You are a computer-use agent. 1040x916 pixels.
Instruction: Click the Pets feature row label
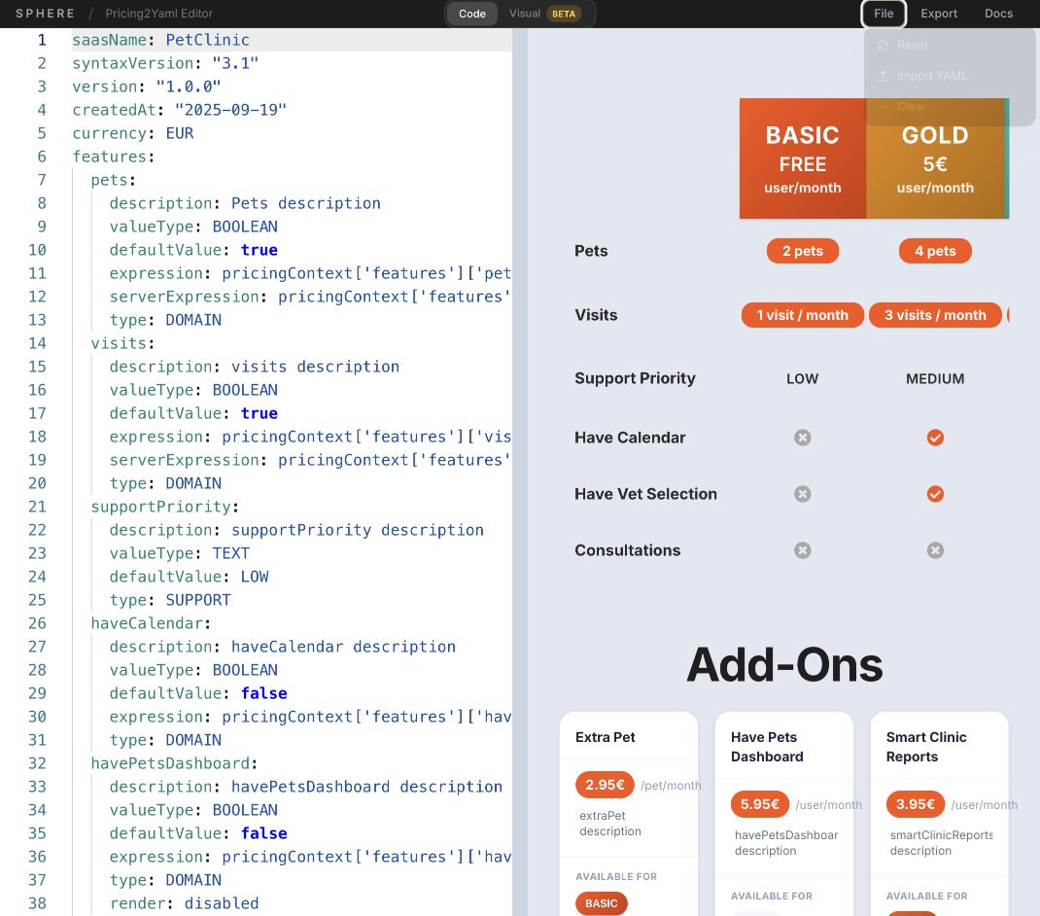[591, 251]
